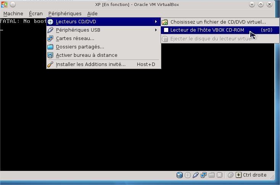Screen dimensions: 280x185
Task: Click the USB status bar icon
Action: 196,175
